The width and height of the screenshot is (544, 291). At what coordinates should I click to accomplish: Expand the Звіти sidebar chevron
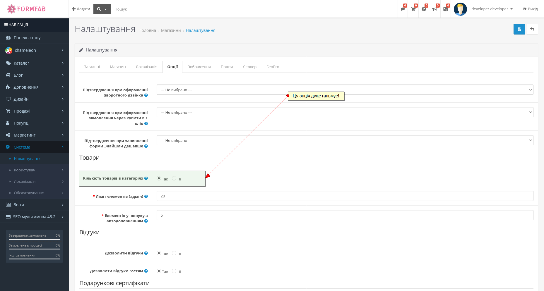[x=63, y=205]
